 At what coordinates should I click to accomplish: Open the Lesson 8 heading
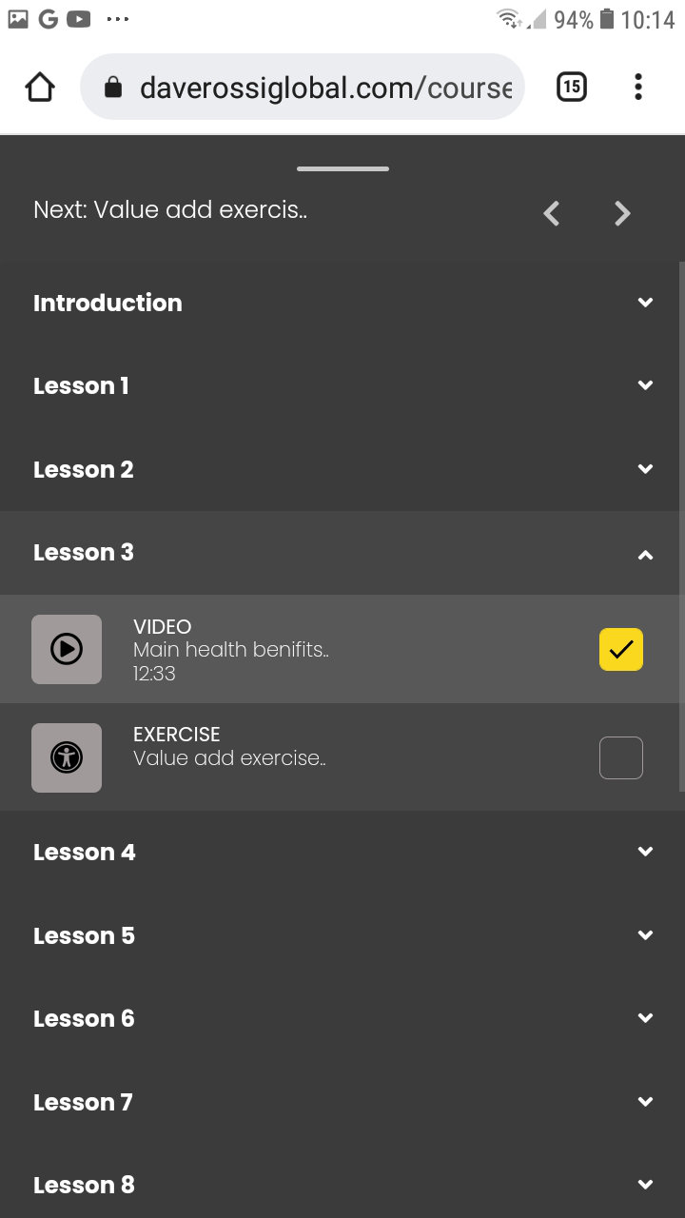tap(84, 1185)
